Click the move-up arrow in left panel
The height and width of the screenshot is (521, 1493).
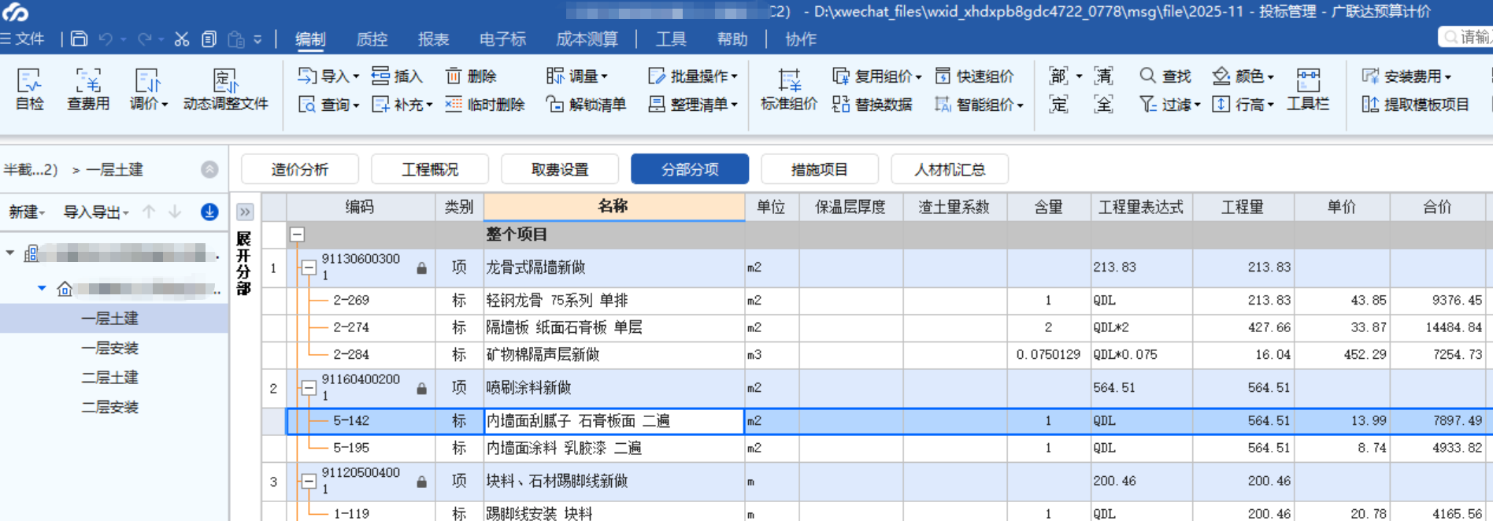[x=149, y=212]
